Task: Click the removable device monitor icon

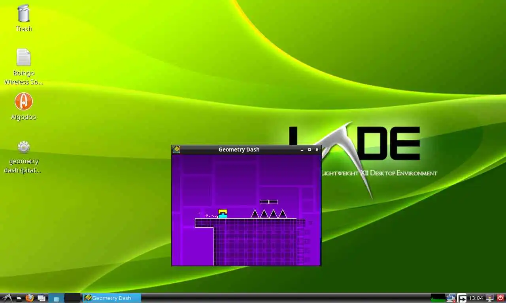Action: (x=490, y=298)
